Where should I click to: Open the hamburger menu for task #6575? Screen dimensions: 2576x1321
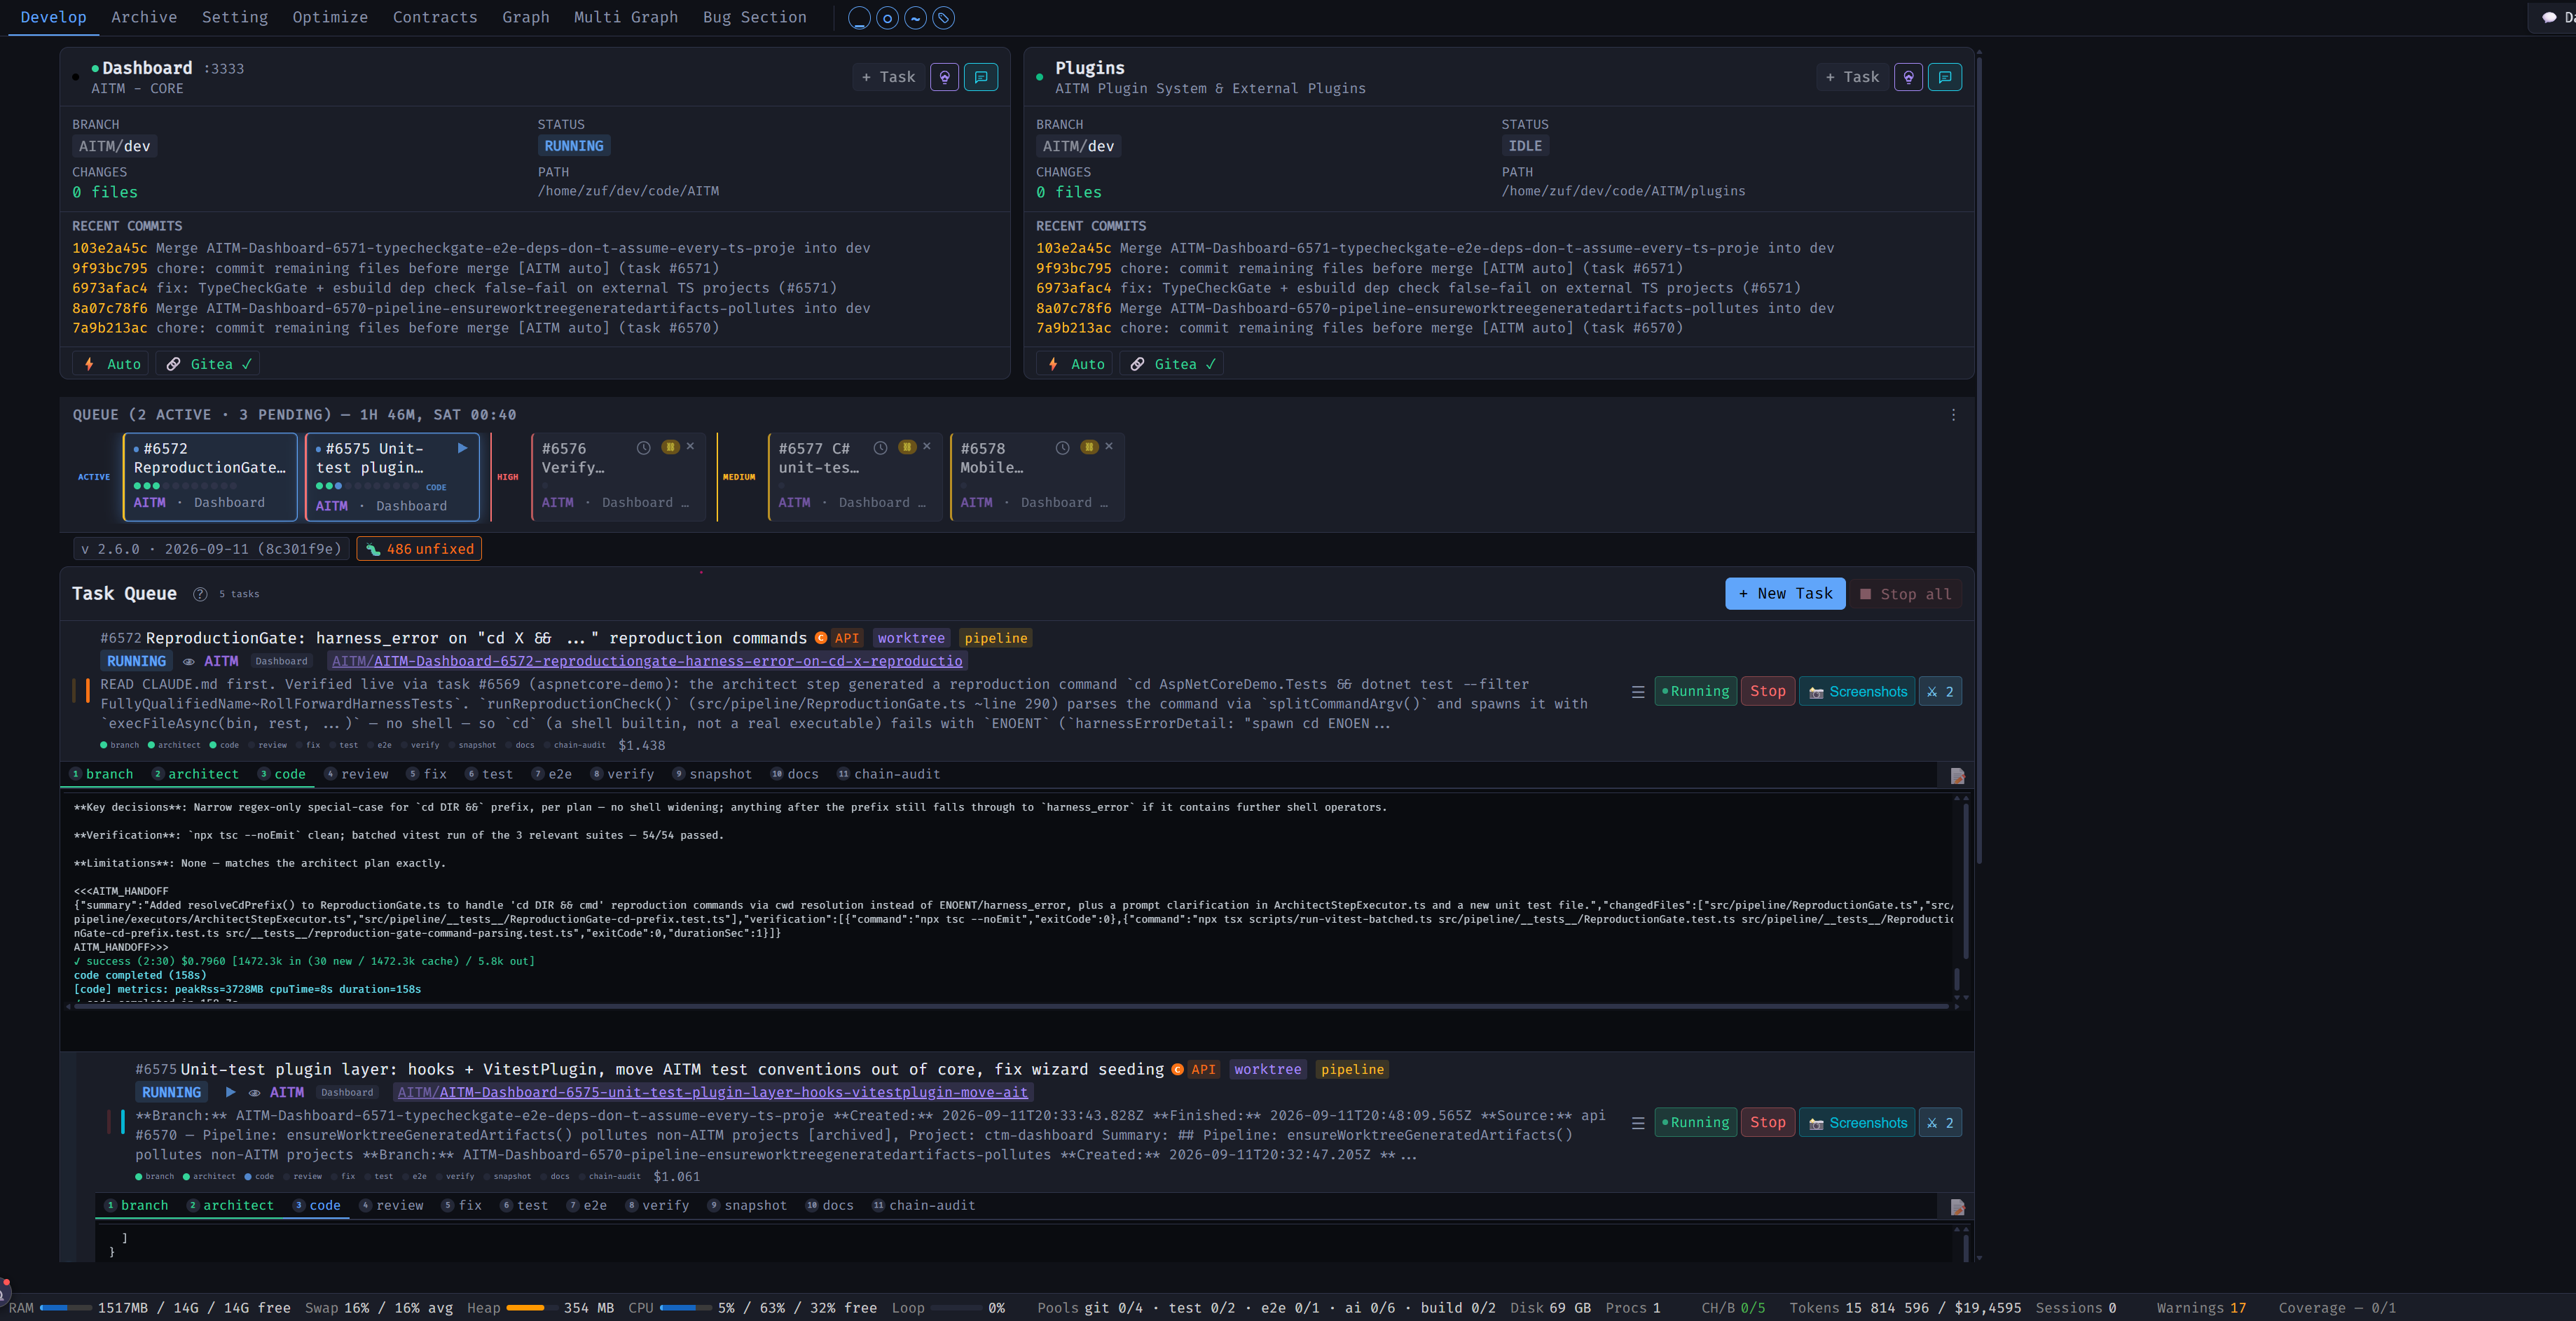point(1638,1123)
